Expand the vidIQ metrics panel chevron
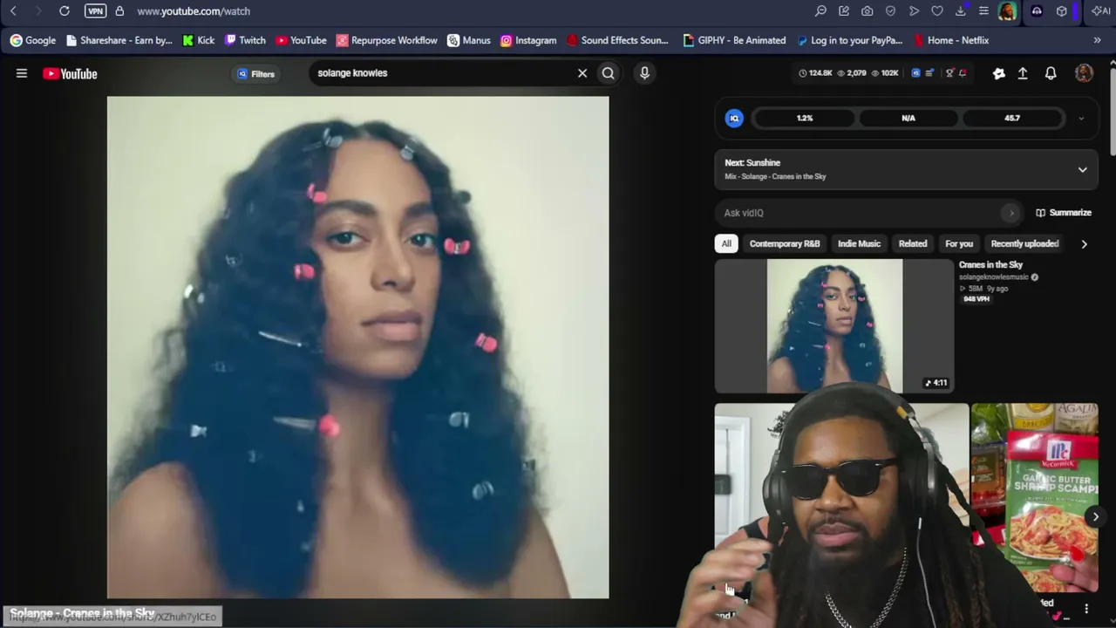The height and width of the screenshot is (628, 1116). (1081, 118)
